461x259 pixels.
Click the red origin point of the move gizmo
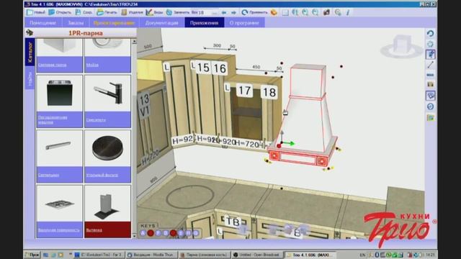(x=279, y=145)
